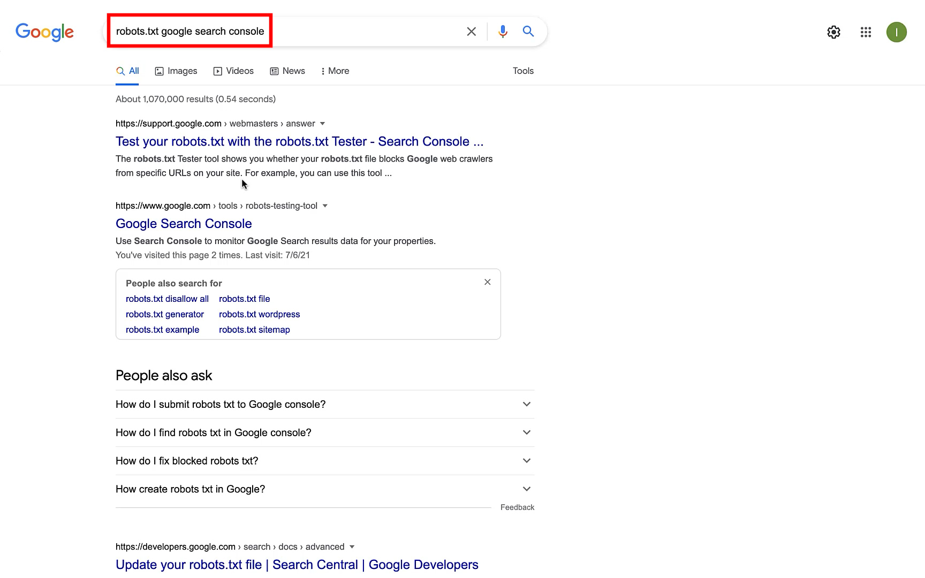925x578 pixels.
Task: Open the More search filters menu
Action: pyautogui.click(x=335, y=71)
